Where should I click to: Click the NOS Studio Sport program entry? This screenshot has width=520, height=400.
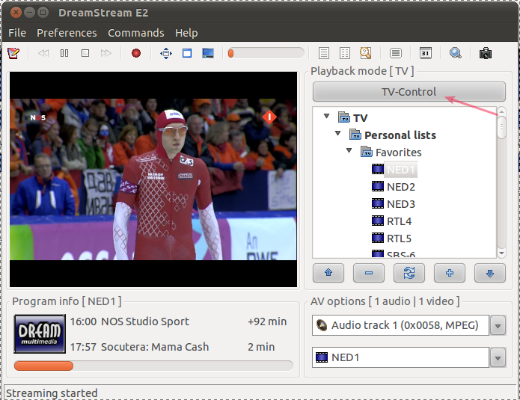coord(145,321)
